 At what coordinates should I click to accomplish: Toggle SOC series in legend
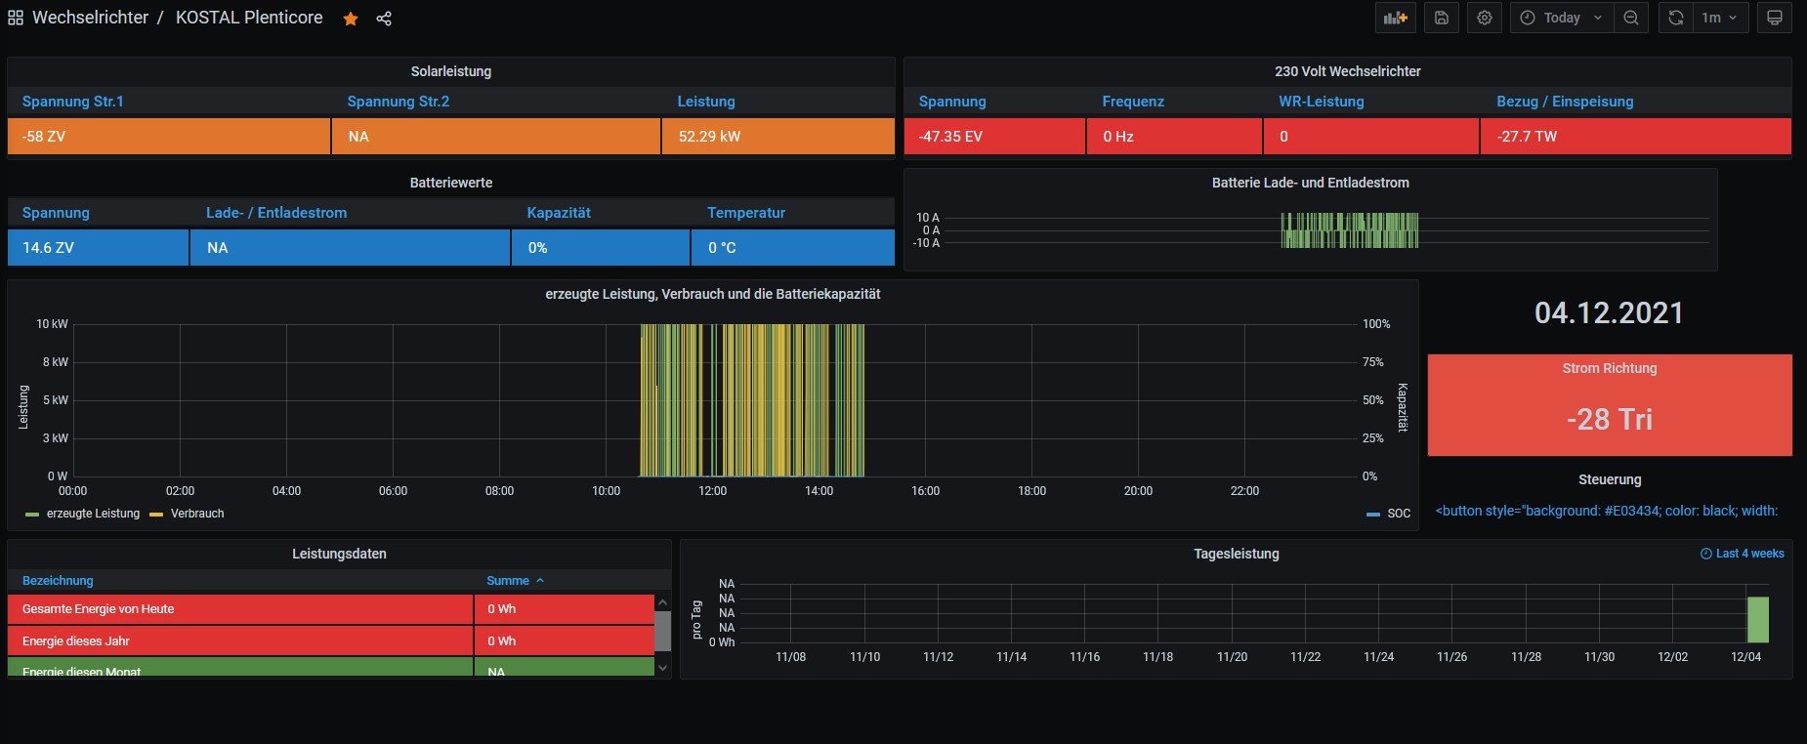[1398, 514]
